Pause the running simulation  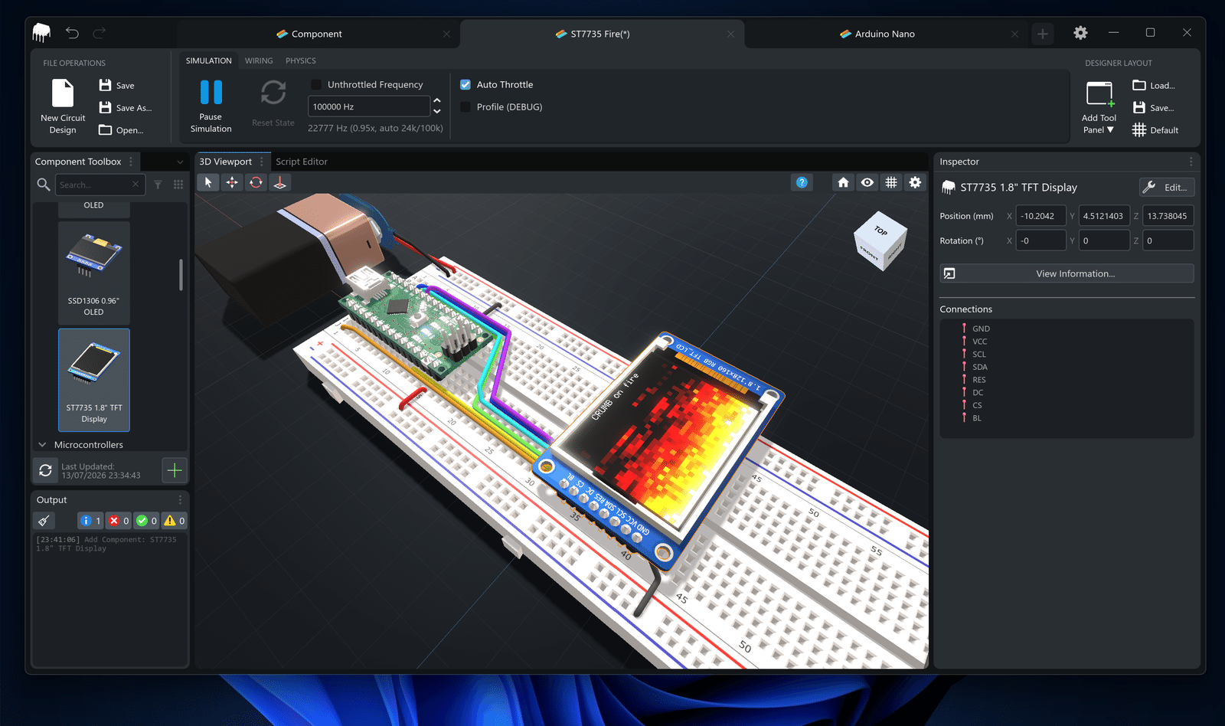coord(211,105)
